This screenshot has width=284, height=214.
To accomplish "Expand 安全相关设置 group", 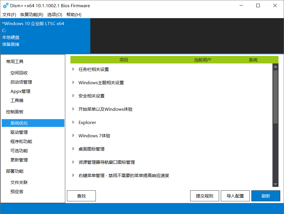I will point(73,96).
